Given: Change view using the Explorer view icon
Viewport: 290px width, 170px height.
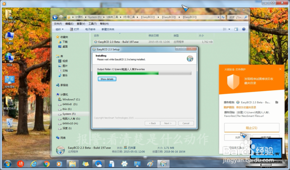Looking at the screenshot, I should 224,29.
